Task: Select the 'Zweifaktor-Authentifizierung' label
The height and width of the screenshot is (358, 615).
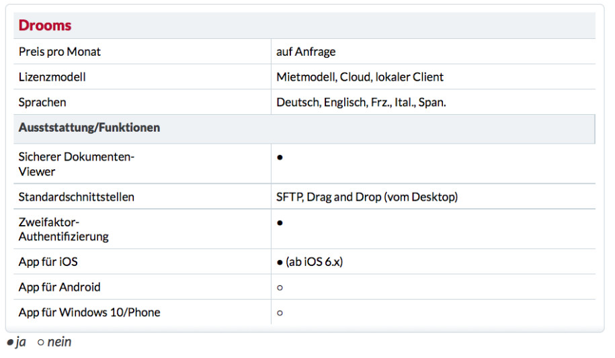Action: (63, 230)
